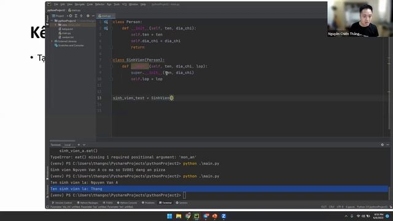Open File Explorer from the taskbar
The height and width of the screenshot is (221, 393).
(179, 216)
